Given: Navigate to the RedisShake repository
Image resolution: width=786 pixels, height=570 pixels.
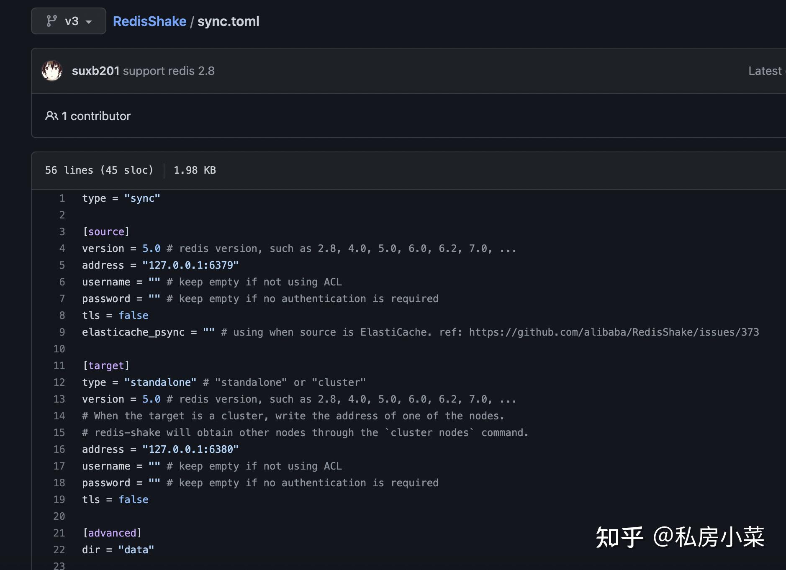Looking at the screenshot, I should (149, 21).
